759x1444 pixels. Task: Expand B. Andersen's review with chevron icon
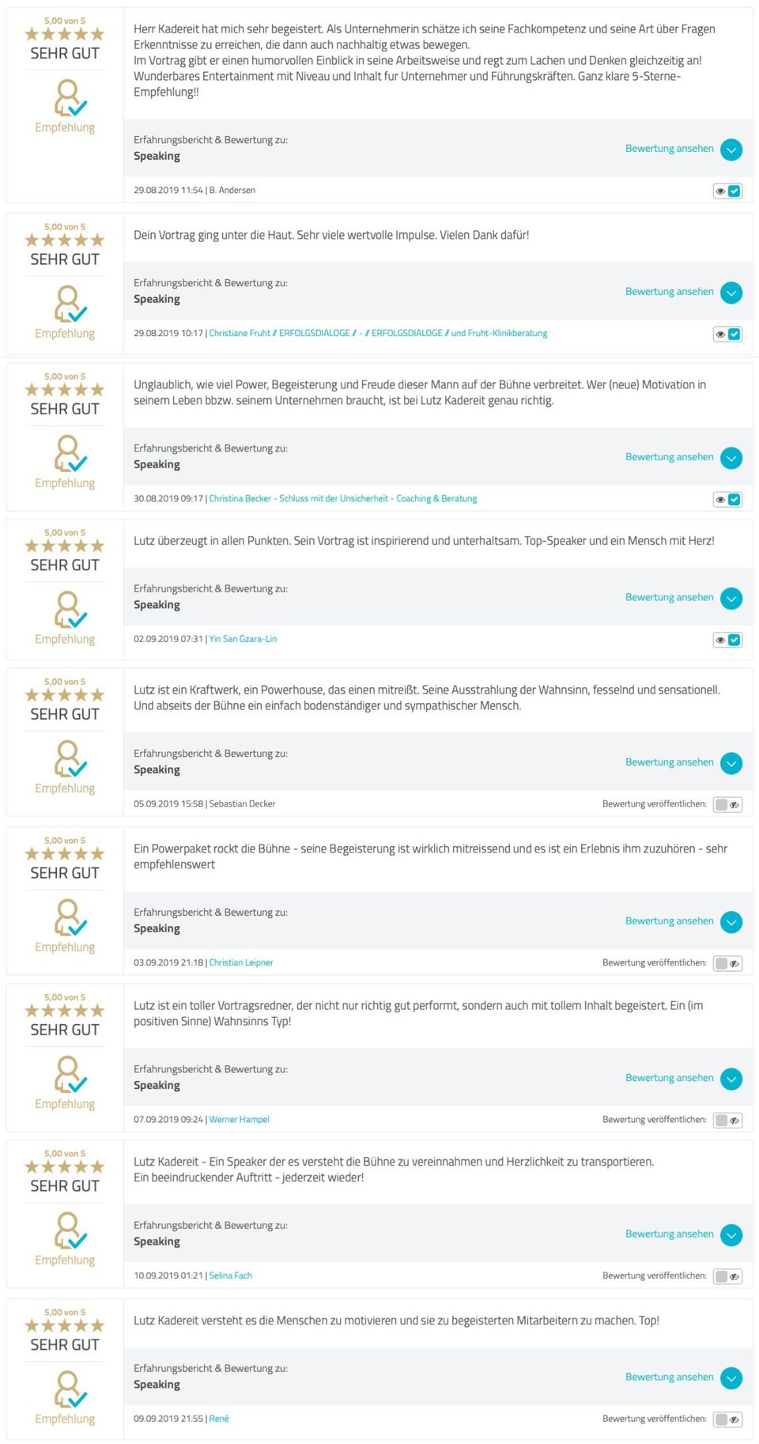pyautogui.click(x=731, y=149)
